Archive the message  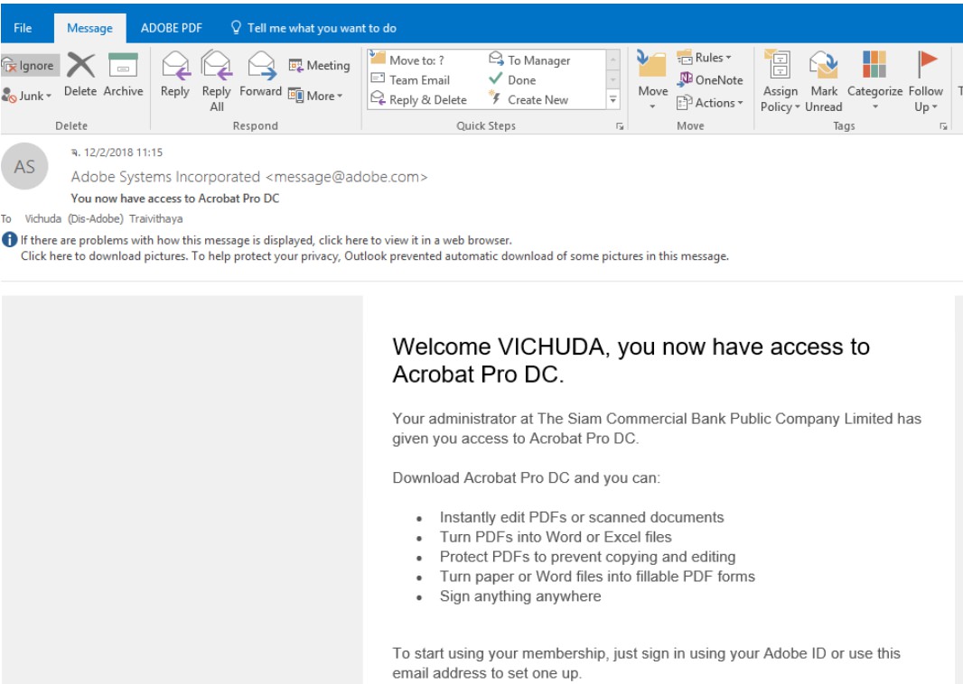123,75
